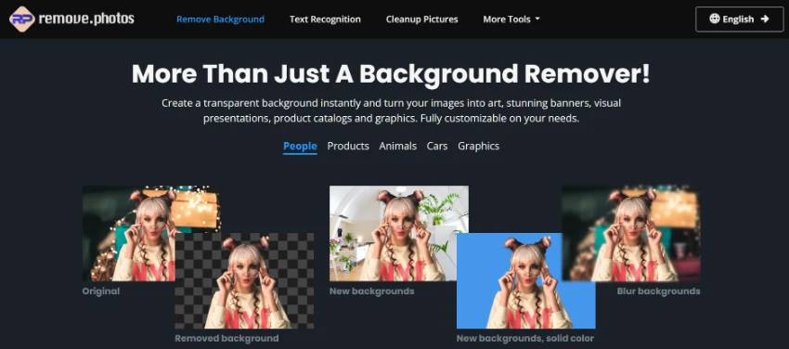Viewport: 789px width, 349px height.
Task: Go to Text Recognition tool
Action: tap(325, 19)
